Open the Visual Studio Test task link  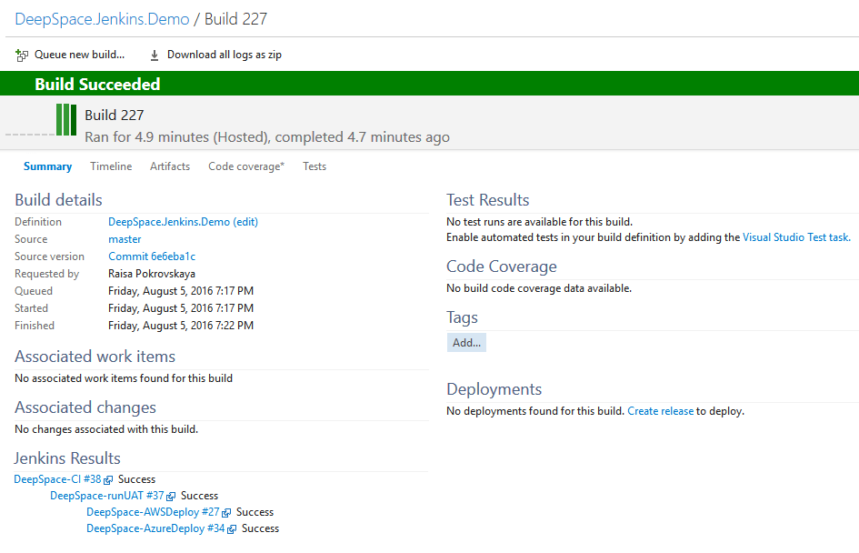[796, 237]
